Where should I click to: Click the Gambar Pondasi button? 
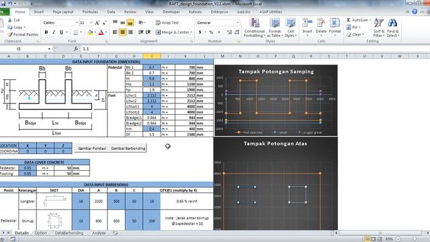92,148
